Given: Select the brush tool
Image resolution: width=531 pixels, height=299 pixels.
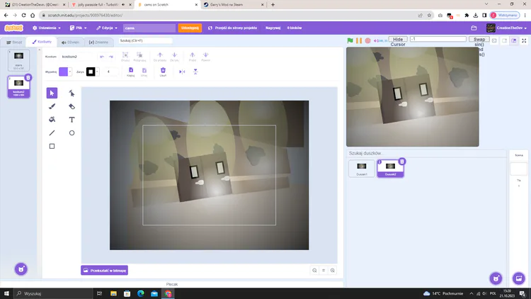Looking at the screenshot, I should click(x=52, y=106).
